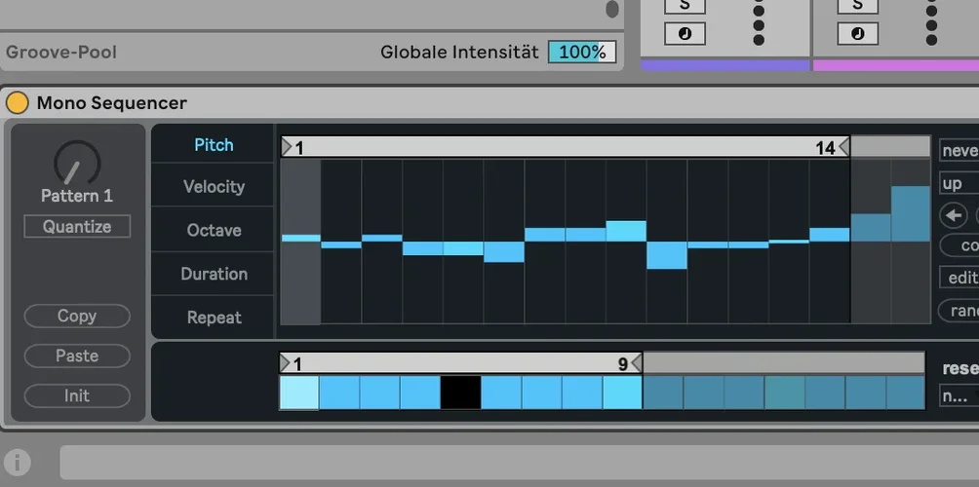Enable the blacked-out step 5 in the bottom step row
This screenshot has height=487, width=979.
coord(461,393)
